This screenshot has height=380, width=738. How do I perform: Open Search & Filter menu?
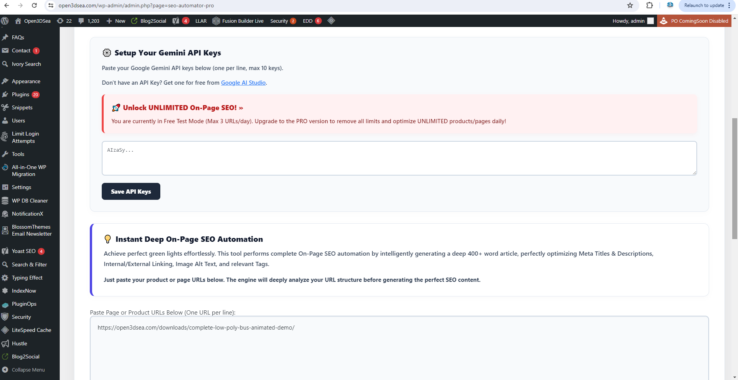click(30, 264)
